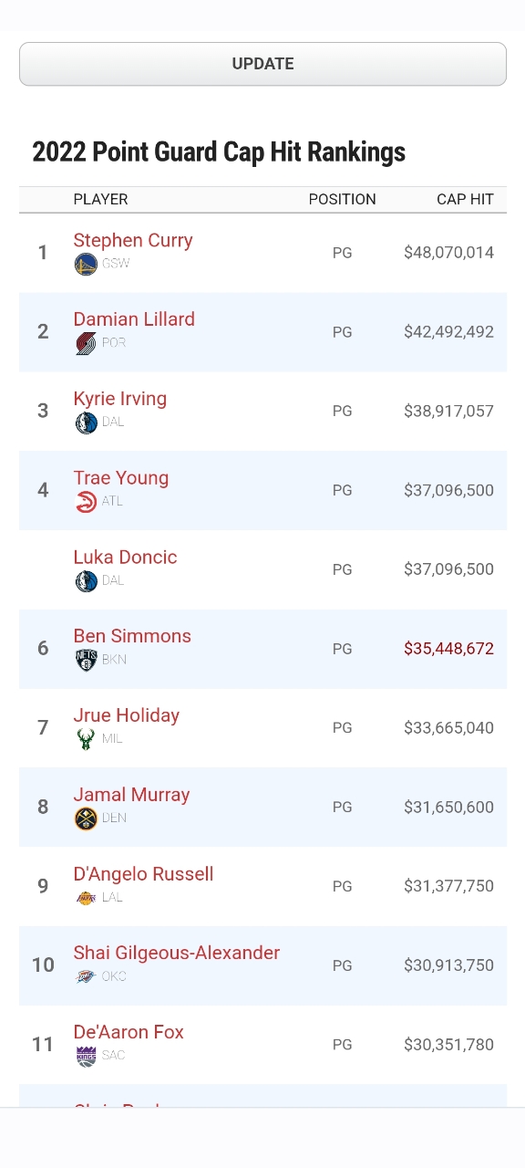The height and width of the screenshot is (1168, 525).
Task: Click the Sacramento Kings logo icon
Action: point(86,1056)
